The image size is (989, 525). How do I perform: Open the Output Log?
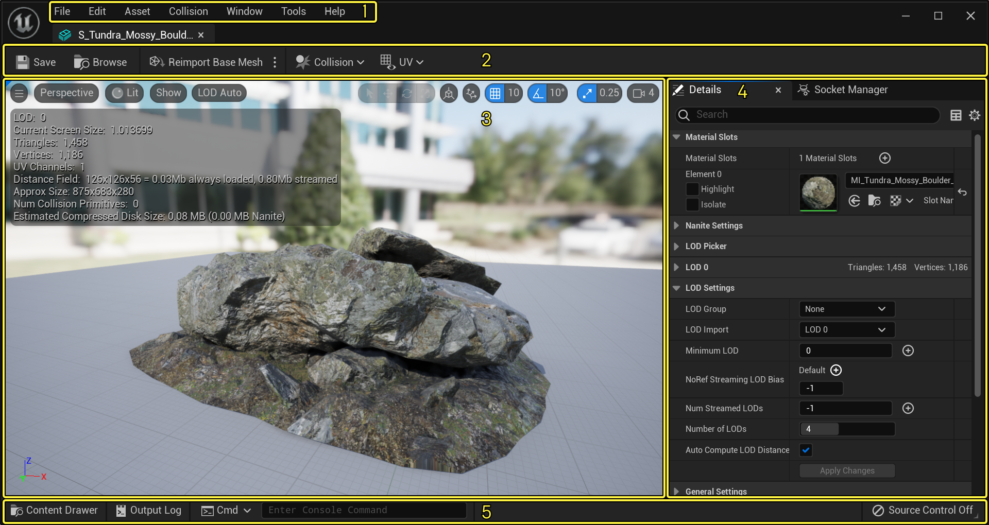(x=148, y=510)
